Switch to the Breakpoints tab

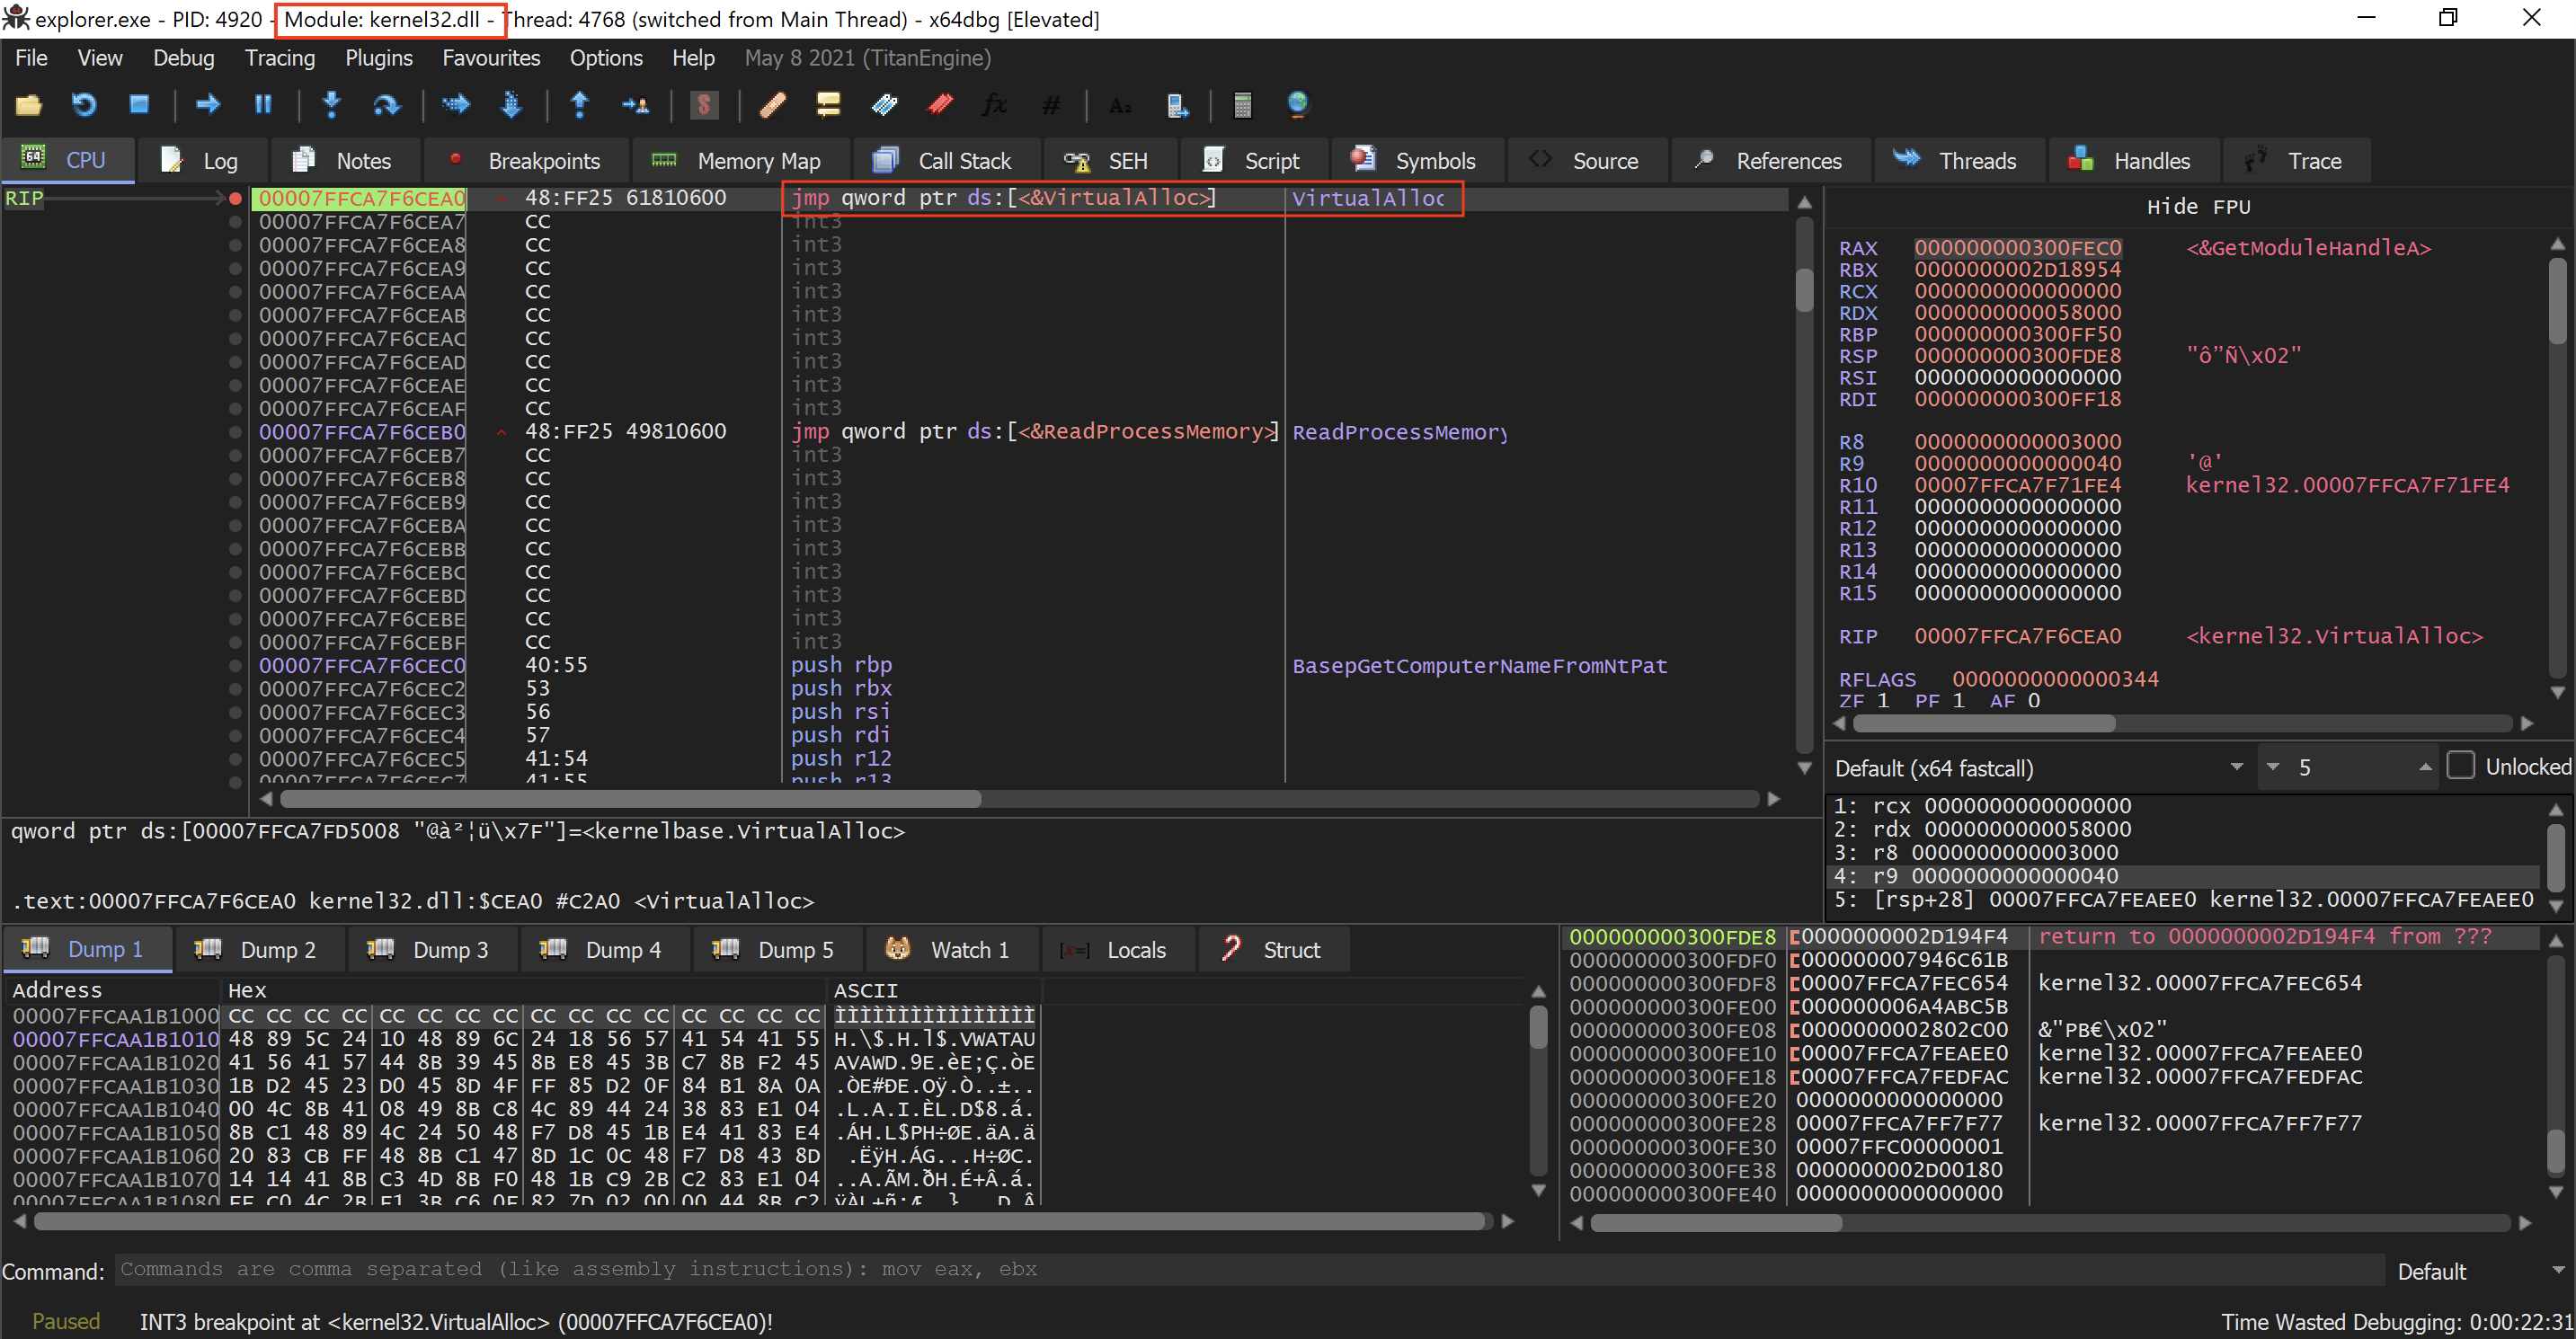coord(526,161)
